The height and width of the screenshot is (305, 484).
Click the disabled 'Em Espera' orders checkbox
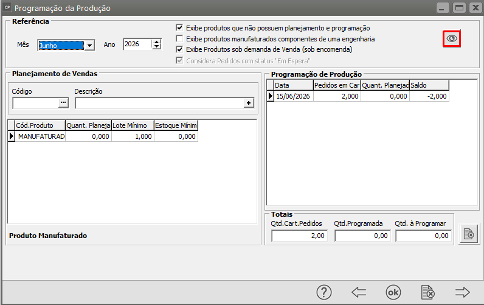click(179, 60)
